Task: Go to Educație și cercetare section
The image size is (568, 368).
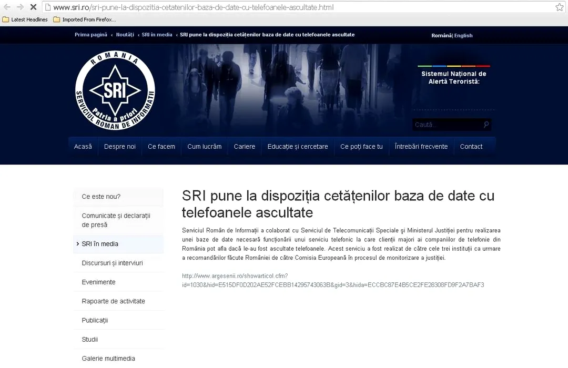Action: click(297, 147)
